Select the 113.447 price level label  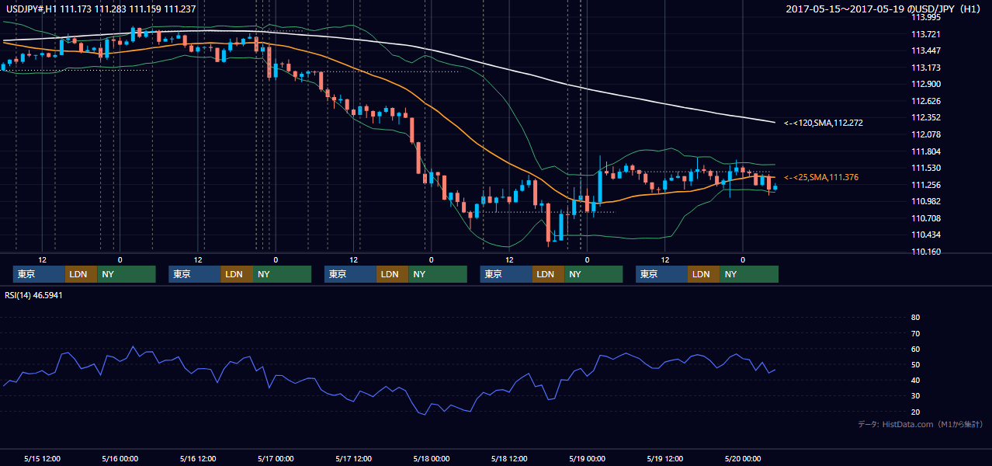[925, 50]
